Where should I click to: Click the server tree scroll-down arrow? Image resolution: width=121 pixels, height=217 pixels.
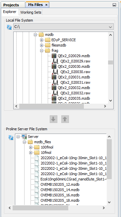click(109, 202)
